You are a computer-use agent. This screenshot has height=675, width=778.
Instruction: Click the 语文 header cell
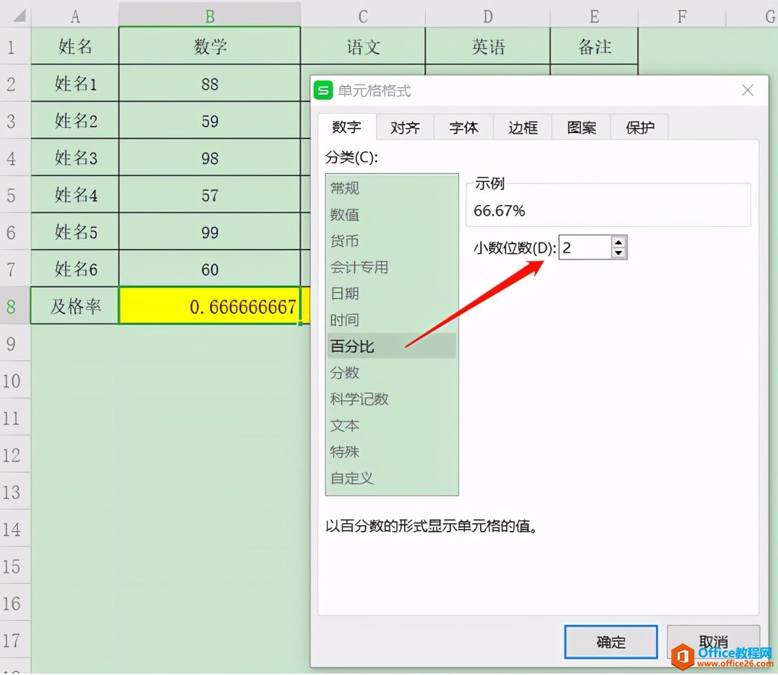point(363,46)
